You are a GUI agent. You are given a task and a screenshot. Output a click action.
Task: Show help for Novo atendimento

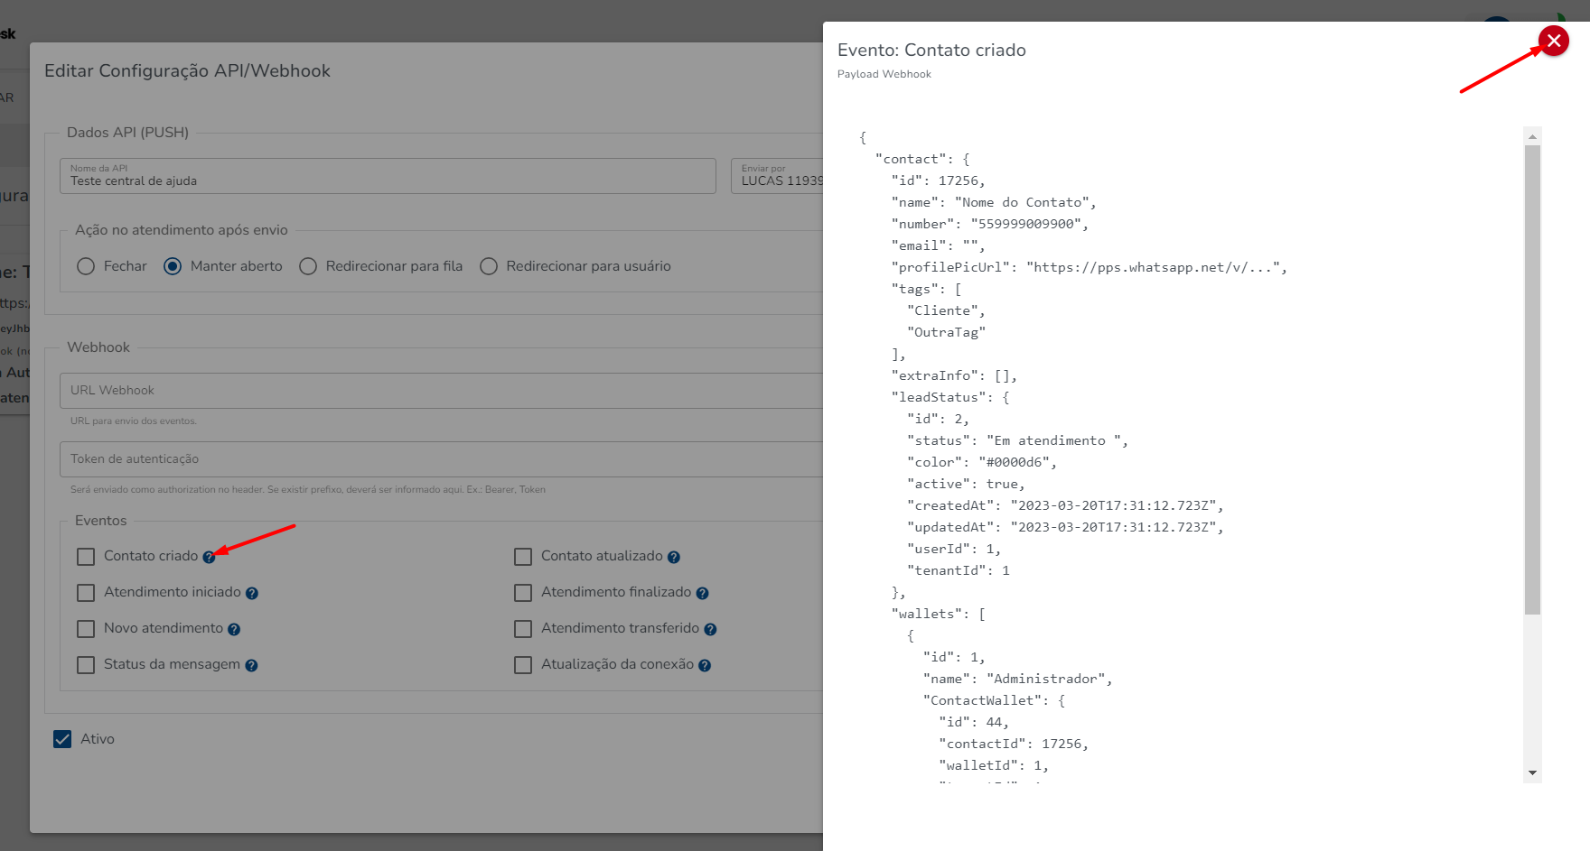coord(234,630)
